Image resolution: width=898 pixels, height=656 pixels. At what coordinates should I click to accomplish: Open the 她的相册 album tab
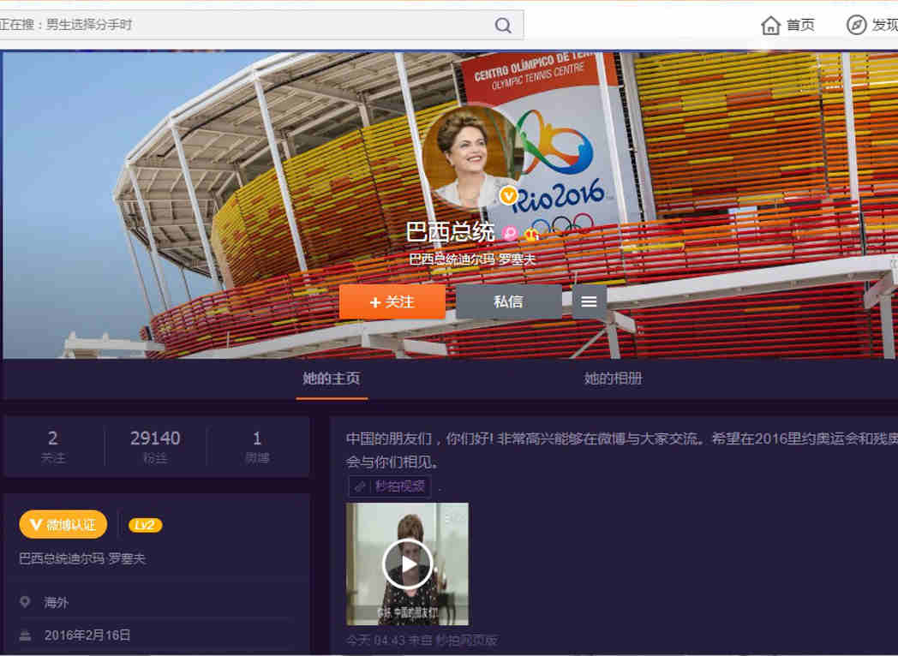613,378
